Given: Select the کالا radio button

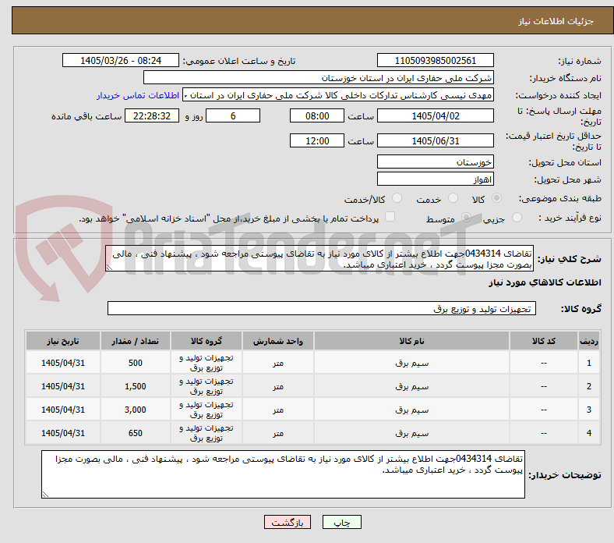Looking at the screenshot, I should coord(496,198).
